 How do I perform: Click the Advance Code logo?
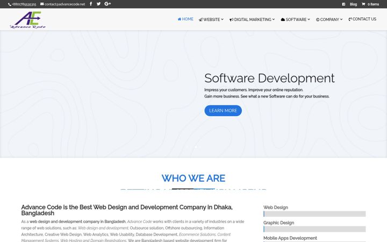[28, 20]
